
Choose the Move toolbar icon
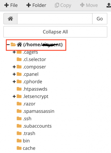[89, 5]
